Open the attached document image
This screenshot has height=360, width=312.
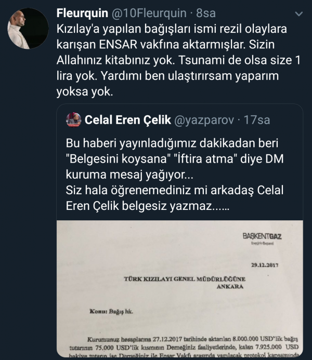pos(180,289)
